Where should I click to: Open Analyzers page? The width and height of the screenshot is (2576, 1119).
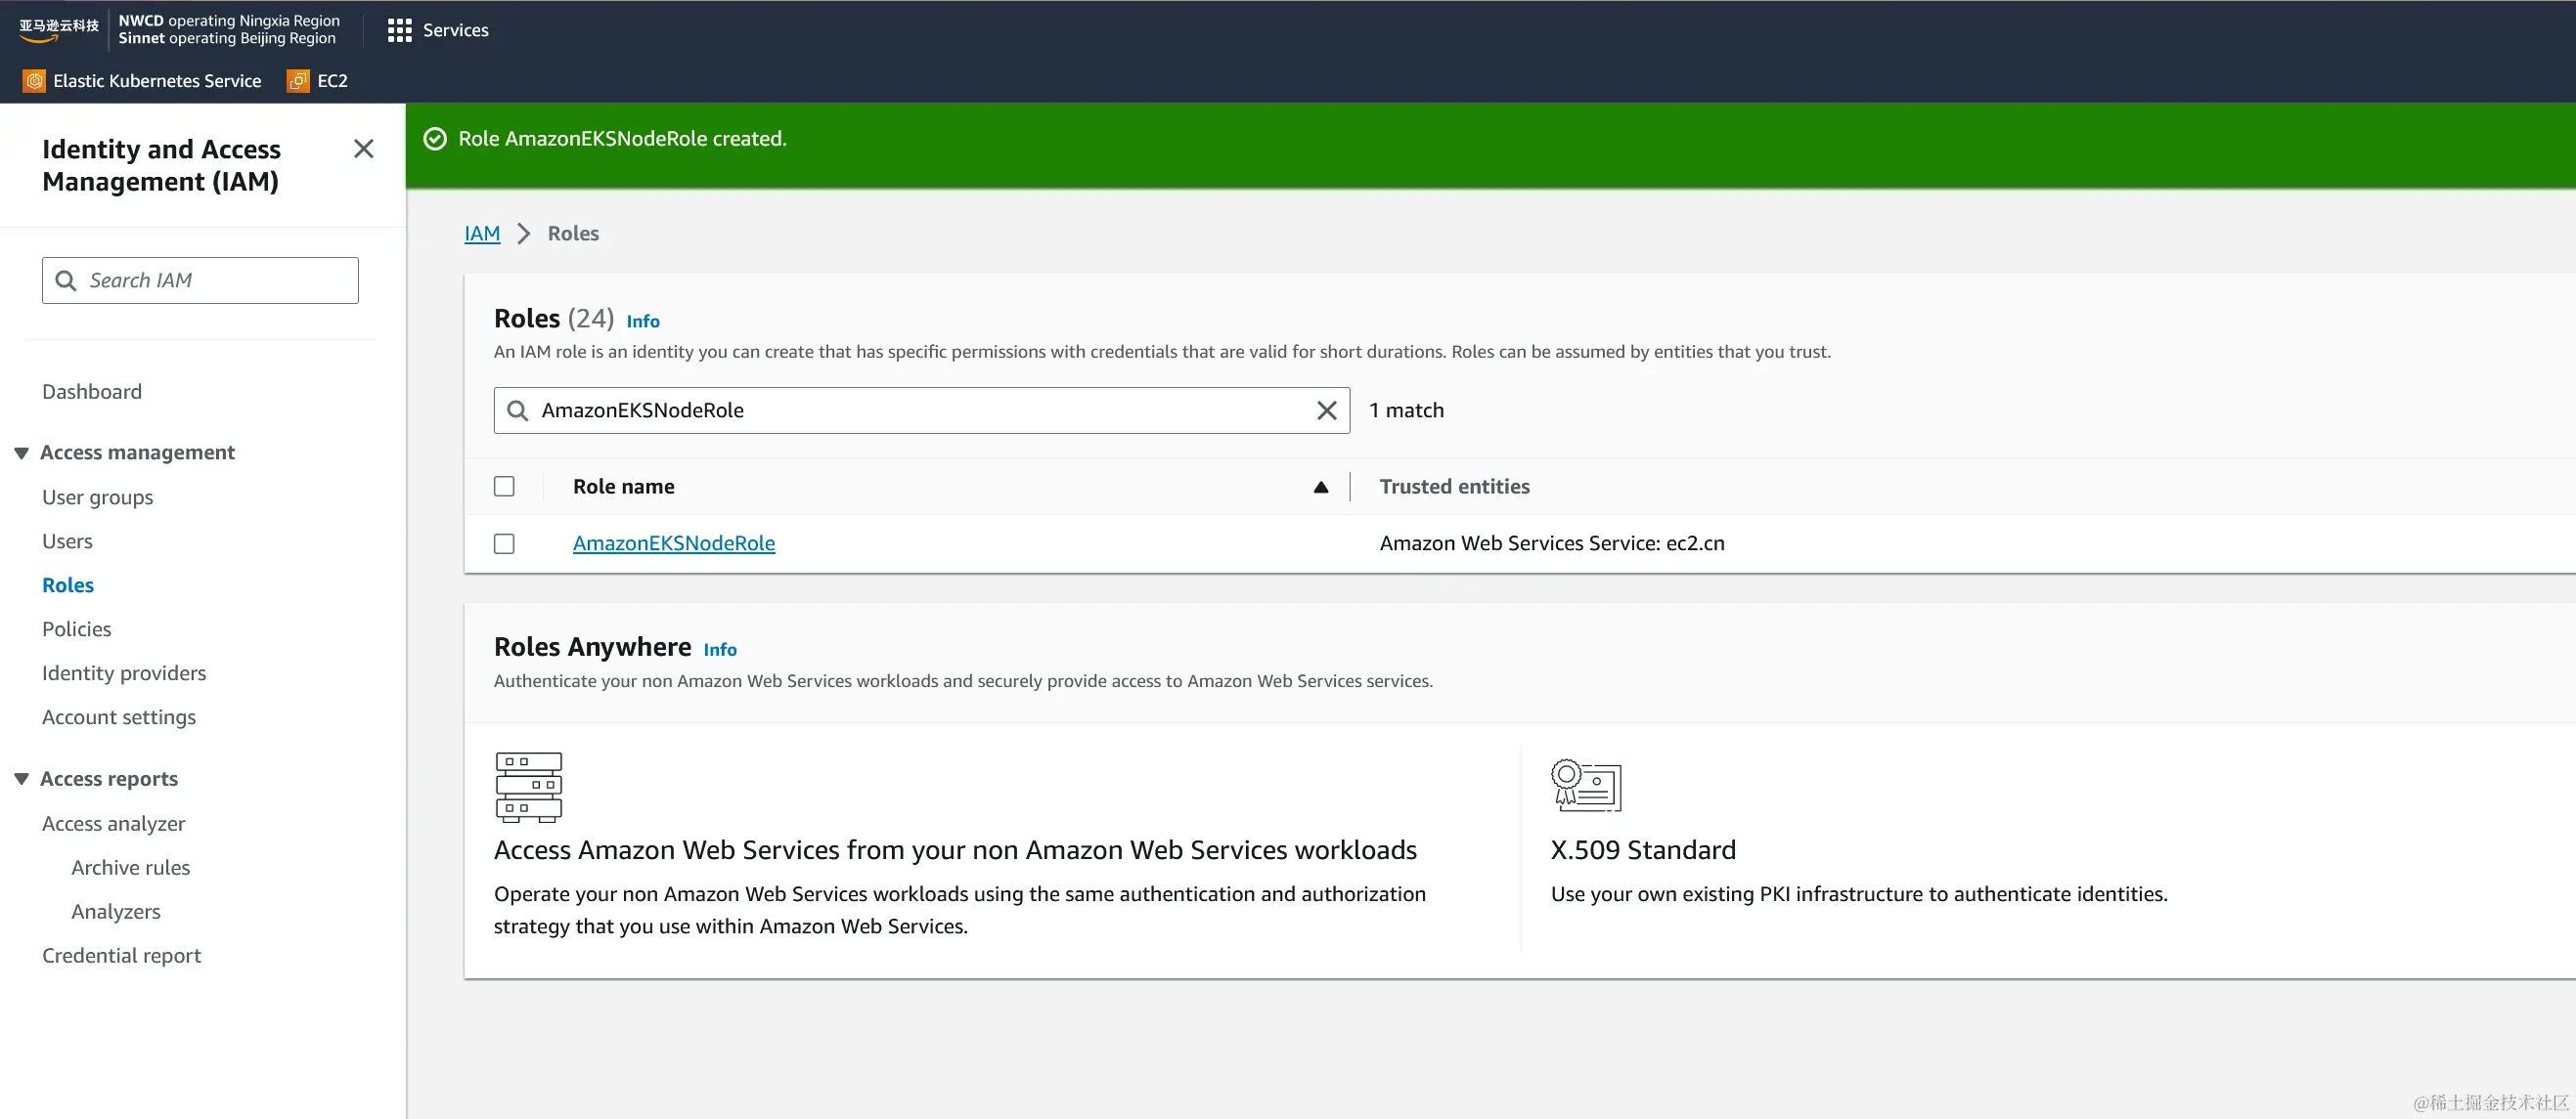(x=116, y=912)
